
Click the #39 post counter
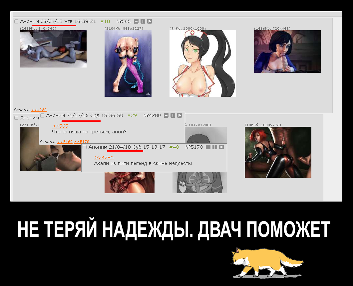(132, 116)
